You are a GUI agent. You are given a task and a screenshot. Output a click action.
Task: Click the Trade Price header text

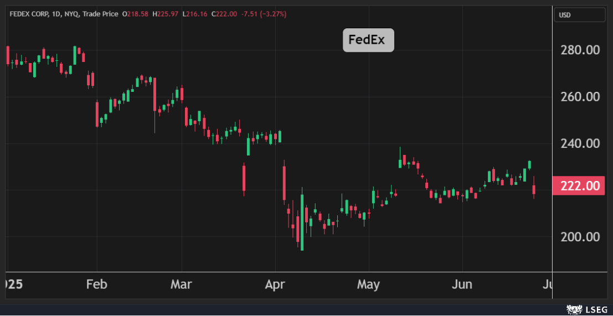tap(100, 14)
